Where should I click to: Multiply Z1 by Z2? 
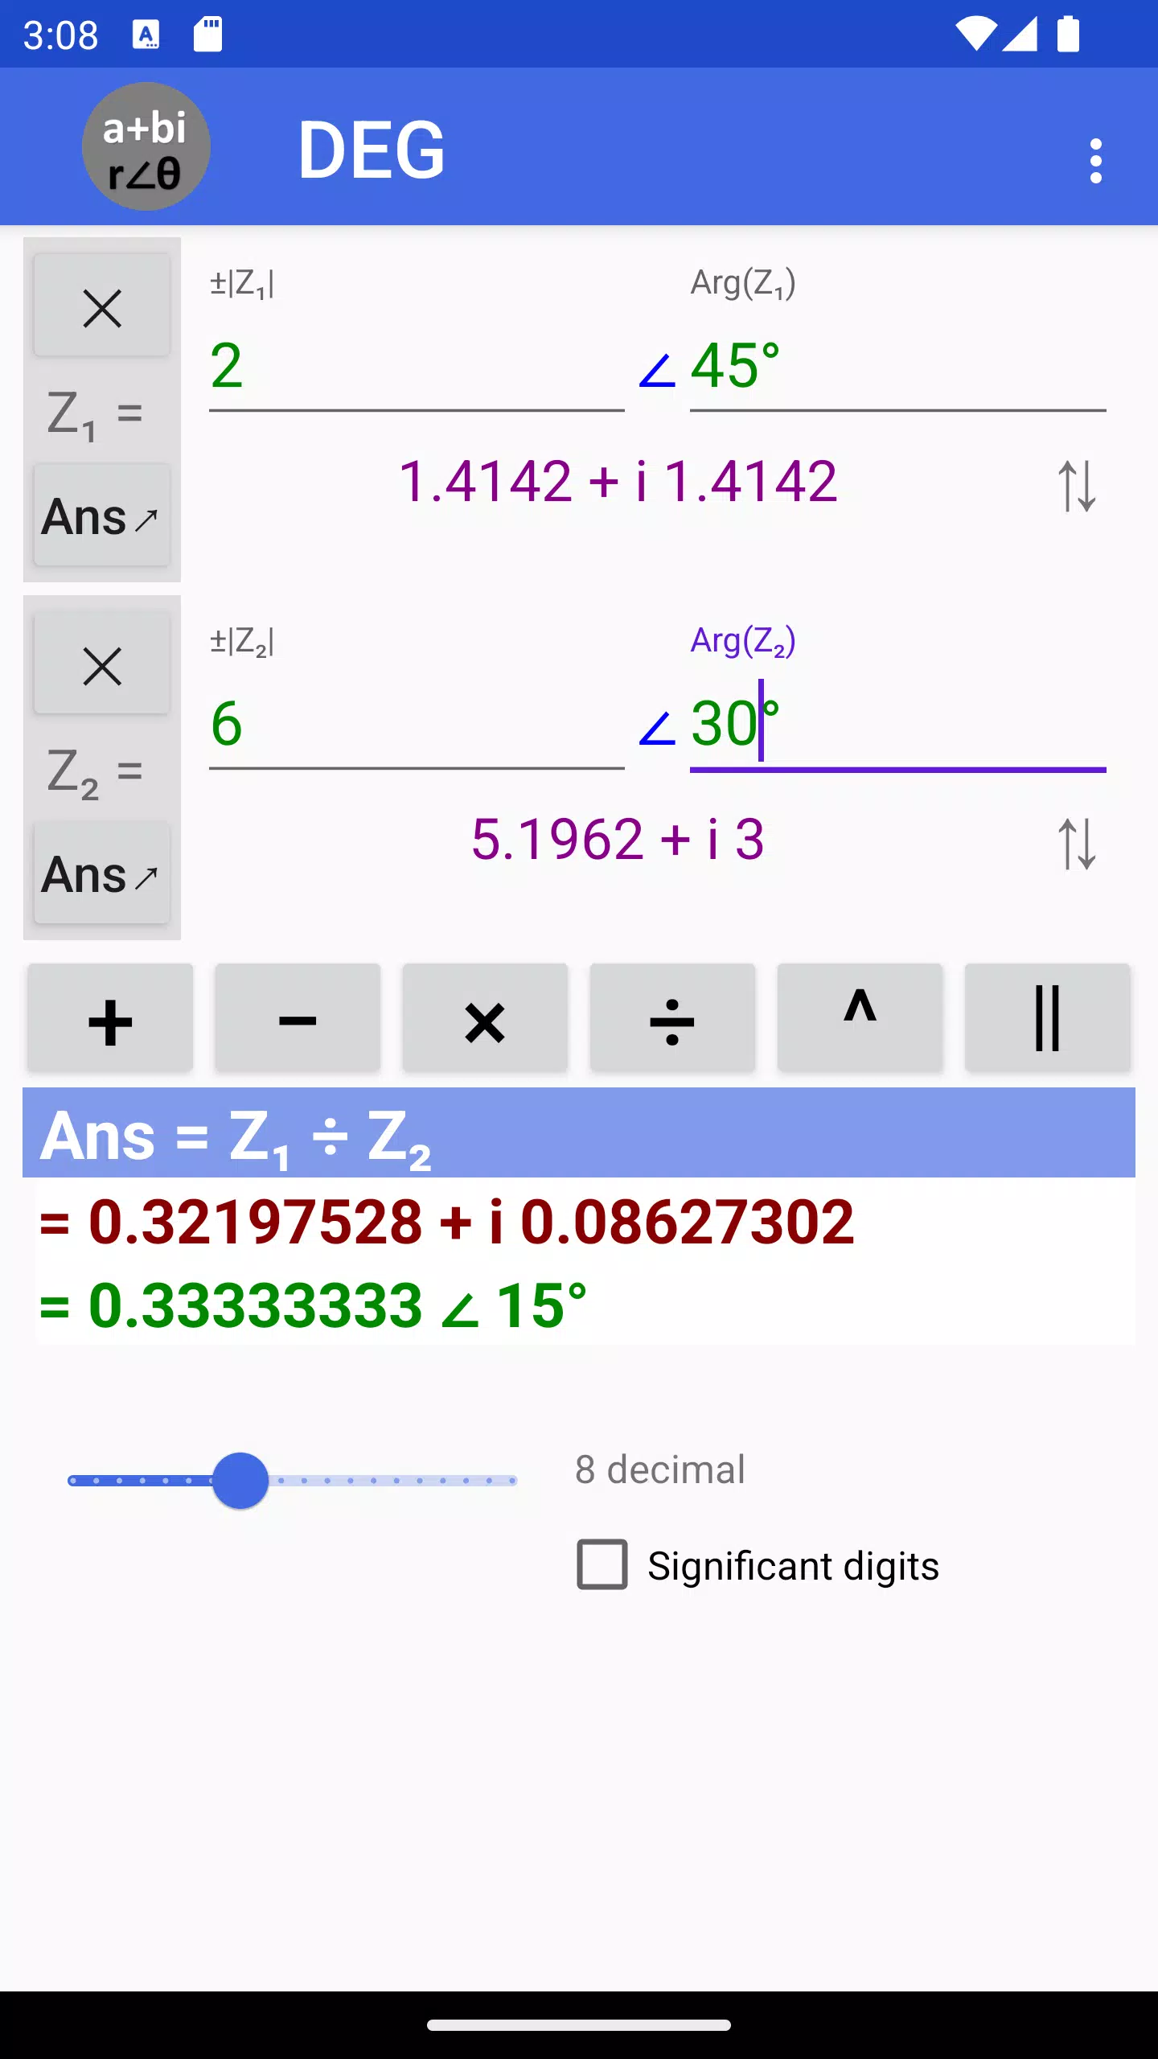pos(485,1019)
